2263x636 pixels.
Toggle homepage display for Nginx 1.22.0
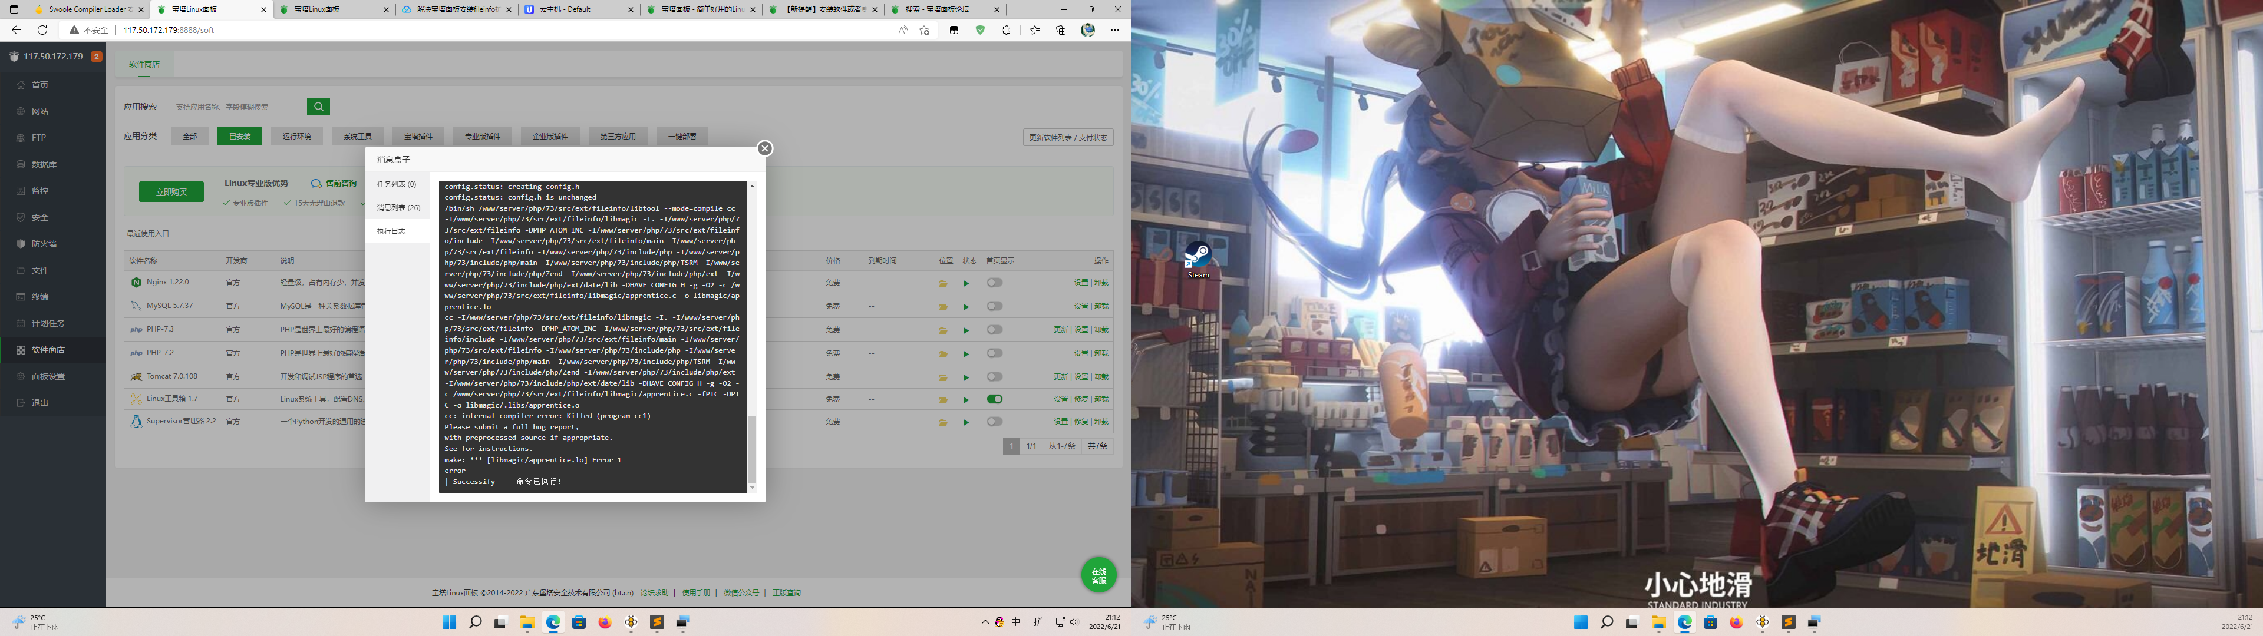994,283
